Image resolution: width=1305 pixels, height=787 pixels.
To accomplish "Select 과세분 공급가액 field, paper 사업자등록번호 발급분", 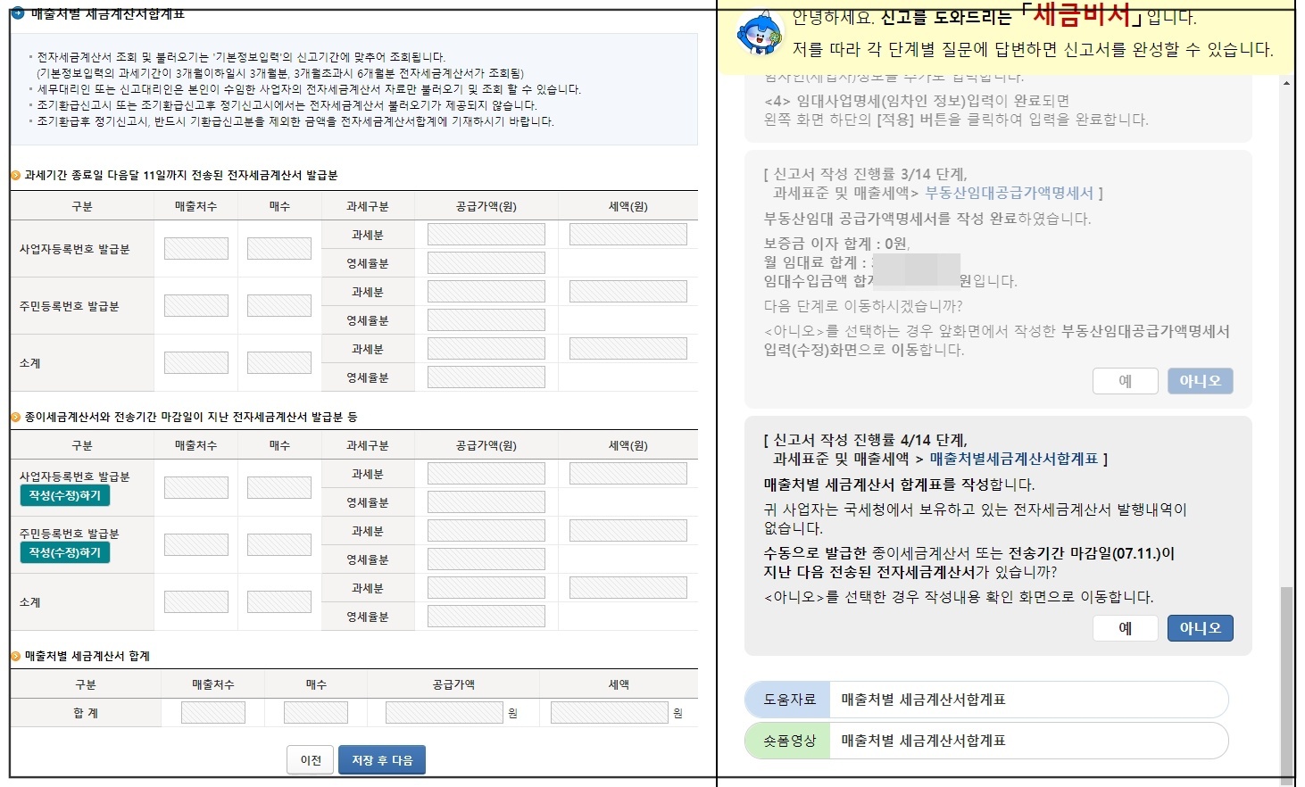I will pos(486,474).
